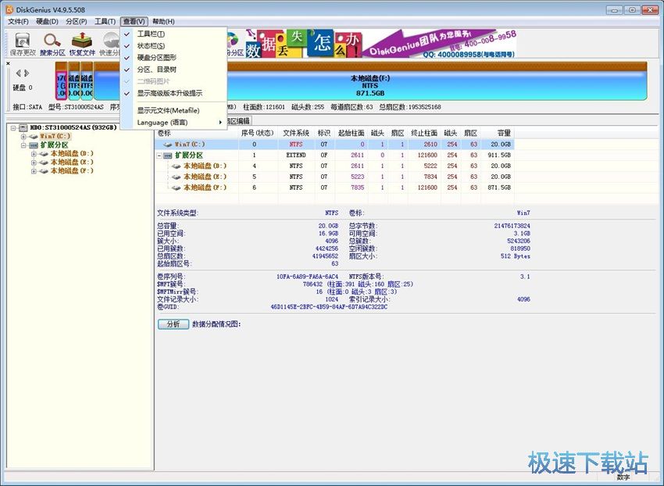Screen dimensions: 664x486
Task: Click the 911.5GB capacity cell
Action: tap(499, 155)
